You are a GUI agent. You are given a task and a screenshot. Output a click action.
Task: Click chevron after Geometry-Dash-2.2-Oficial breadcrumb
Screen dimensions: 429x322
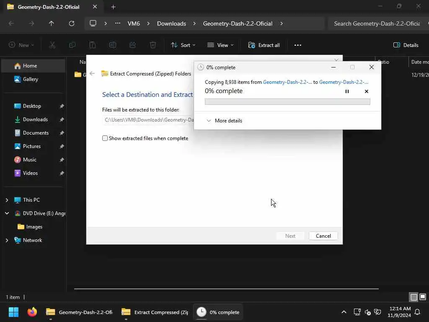pyautogui.click(x=282, y=23)
